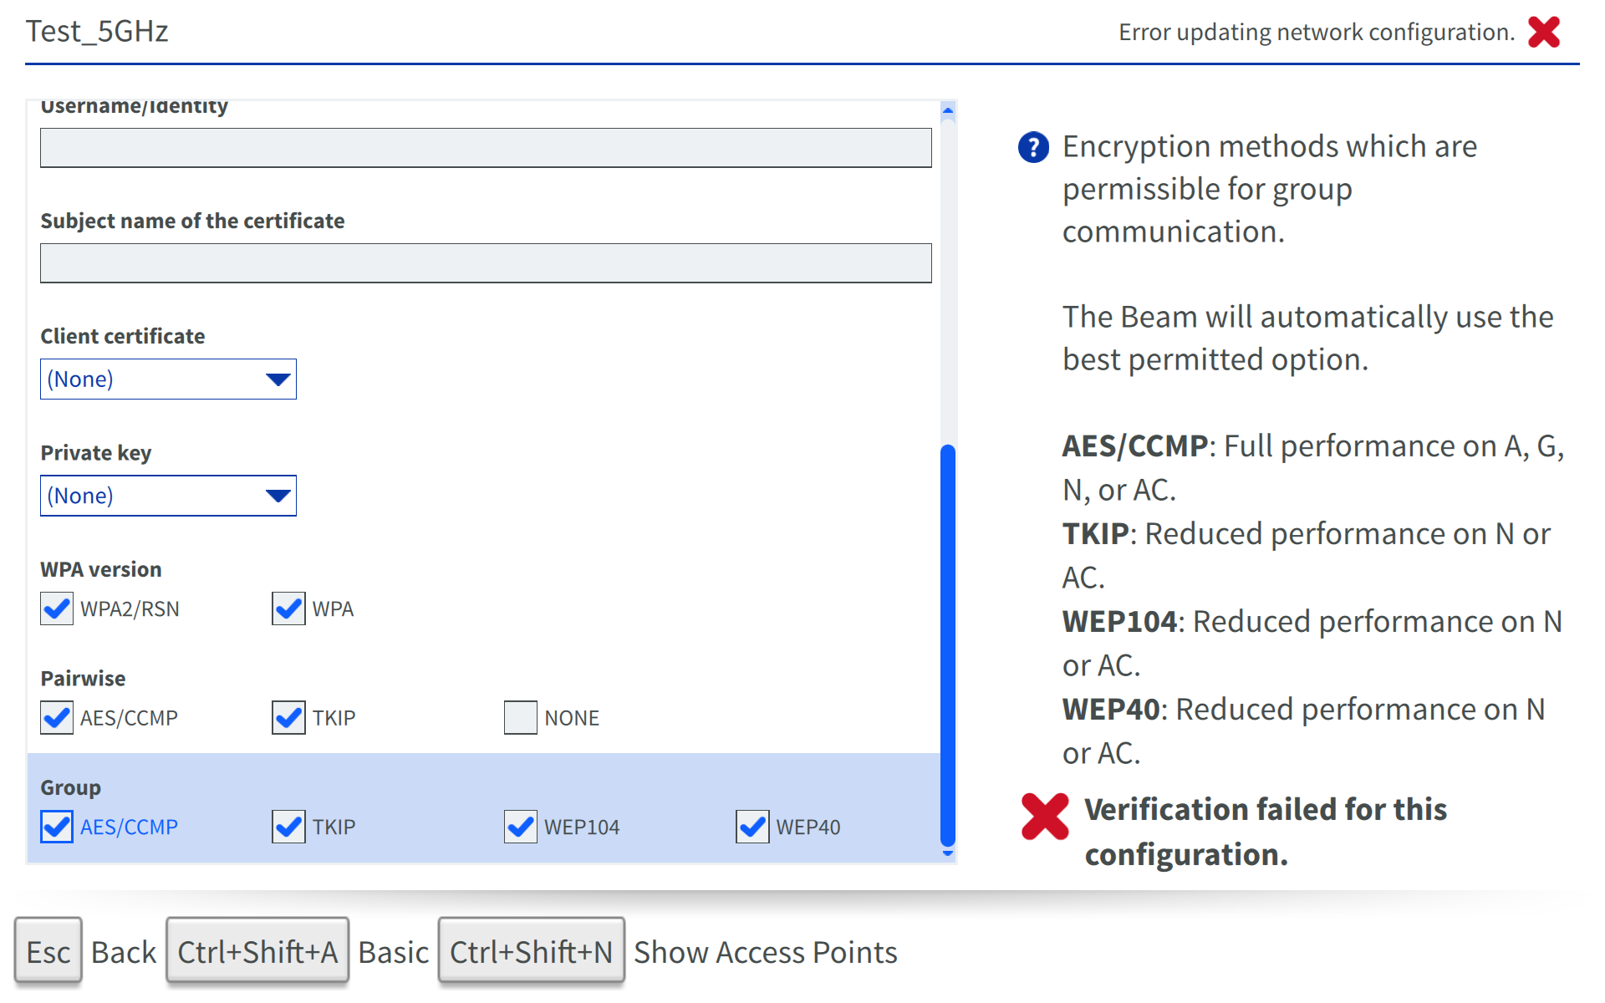
Task: Click the blue help question mark icon
Action: click(1033, 147)
